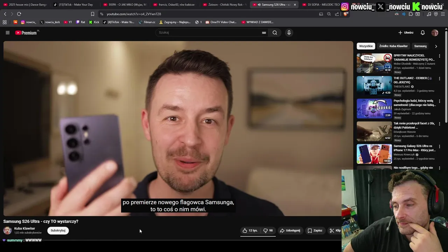Bookmark this page using the bookmark icon
The width and height of the screenshot is (448, 252).
click(x=92, y=14)
